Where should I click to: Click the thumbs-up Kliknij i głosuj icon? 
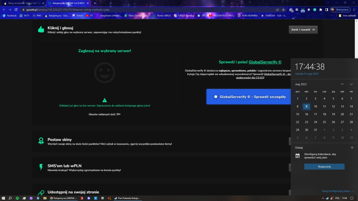click(41, 29)
